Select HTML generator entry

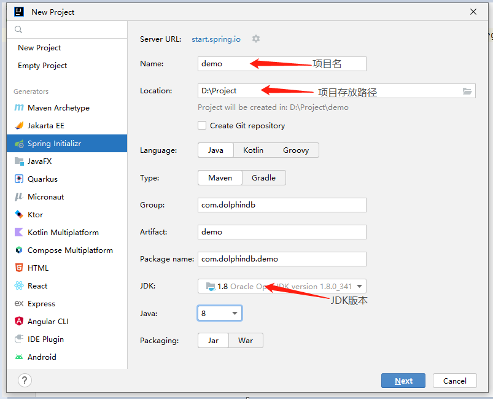point(67,268)
